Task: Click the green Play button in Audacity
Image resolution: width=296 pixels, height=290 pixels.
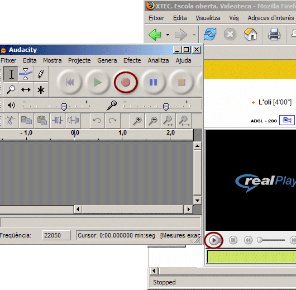Action: click(x=98, y=82)
